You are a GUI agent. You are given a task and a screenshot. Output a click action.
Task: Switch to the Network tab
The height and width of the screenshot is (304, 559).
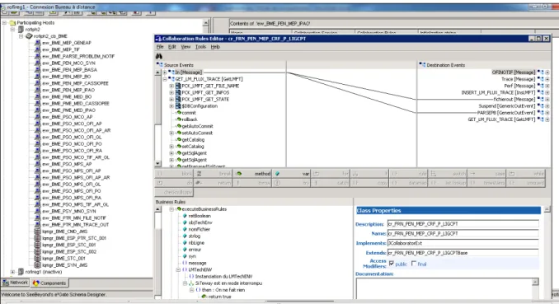pos(16,283)
